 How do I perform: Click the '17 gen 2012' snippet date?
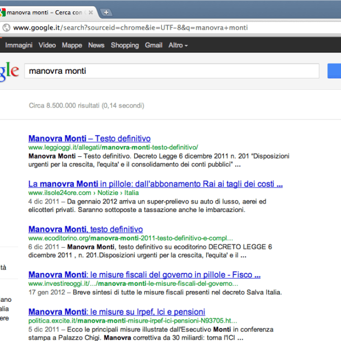pyautogui.click(x=47, y=292)
